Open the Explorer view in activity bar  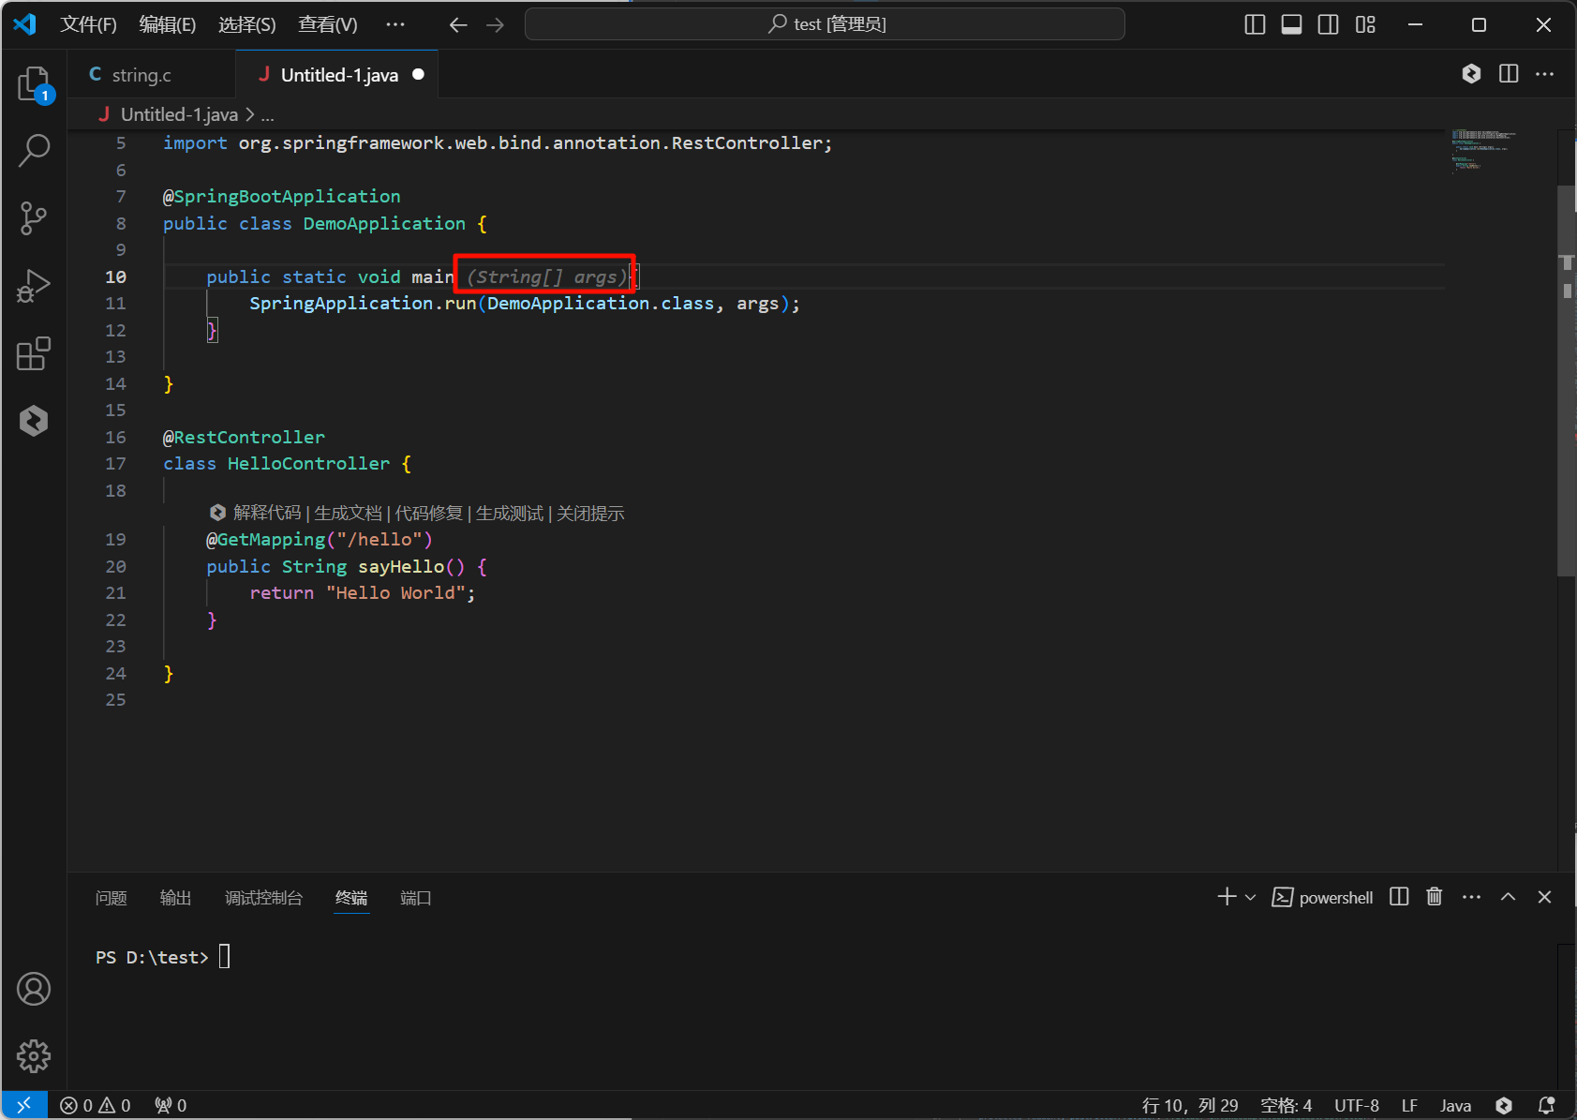[x=34, y=83]
